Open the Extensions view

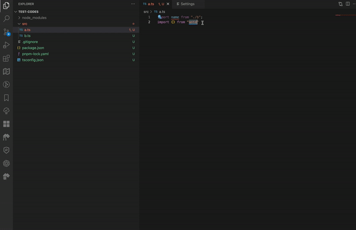point(7,58)
